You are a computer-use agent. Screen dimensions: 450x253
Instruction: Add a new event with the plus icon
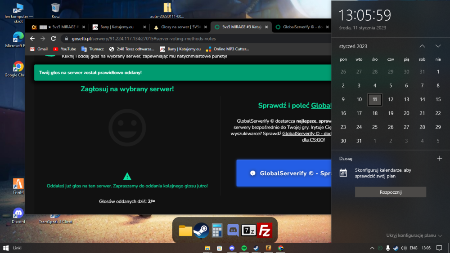(x=439, y=159)
